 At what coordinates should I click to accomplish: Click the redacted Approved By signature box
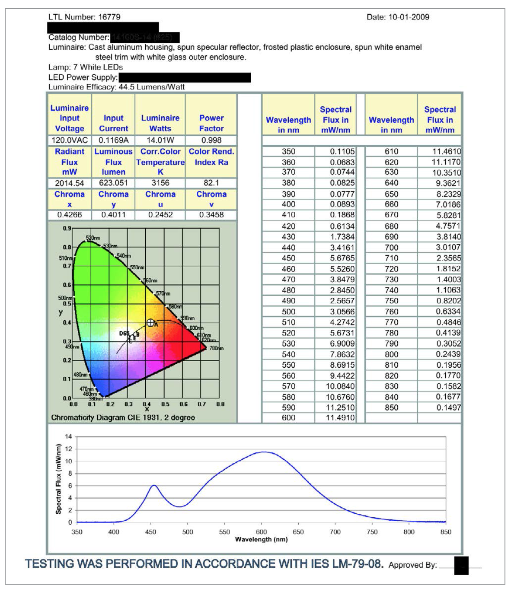point(461,565)
